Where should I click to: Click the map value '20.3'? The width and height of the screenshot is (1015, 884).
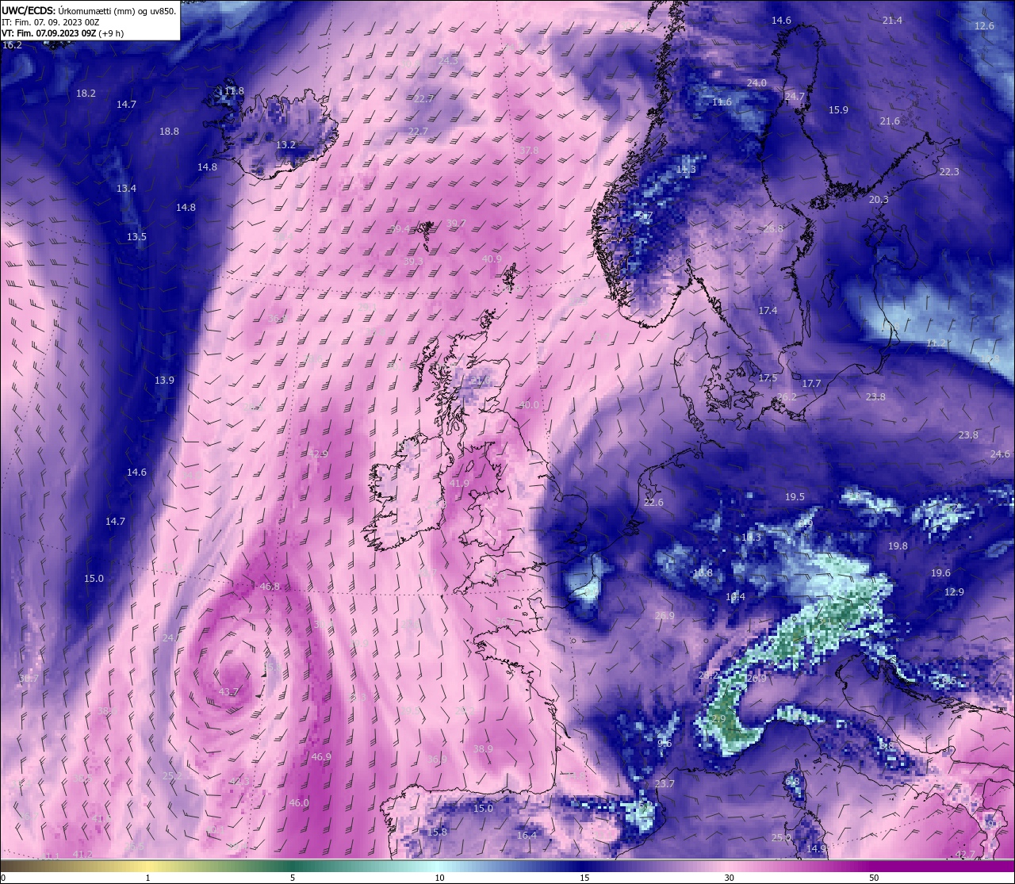pyautogui.click(x=879, y=200)
